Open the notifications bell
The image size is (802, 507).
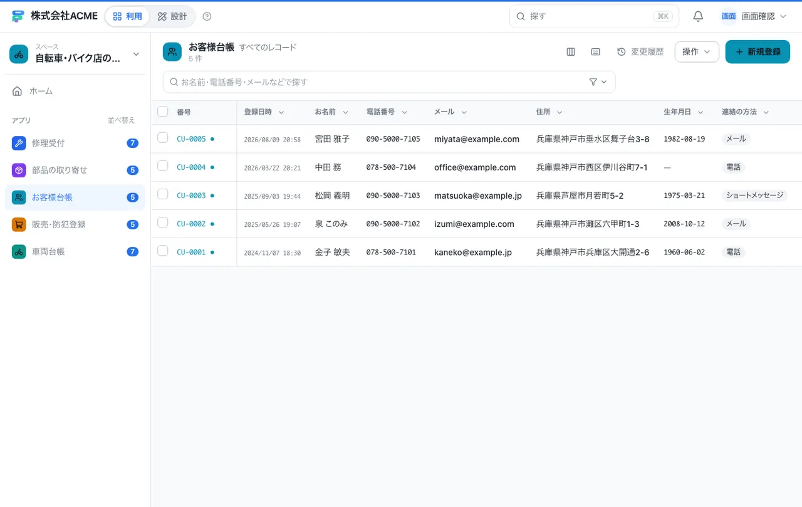[x=698, y=16]
